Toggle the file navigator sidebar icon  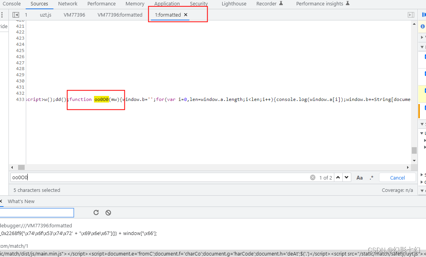16,15
